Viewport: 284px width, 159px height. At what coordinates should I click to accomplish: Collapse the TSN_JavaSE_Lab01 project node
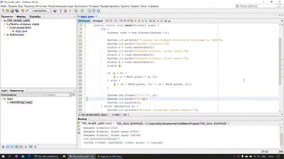click(2, 21)
